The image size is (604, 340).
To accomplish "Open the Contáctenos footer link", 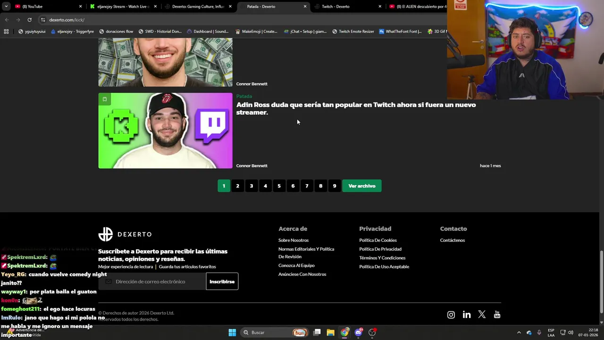I will coord(453,240).
